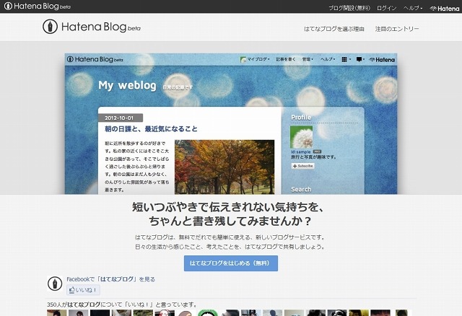Click the Hatena Blog pen icon beside Facebook link
462x316 pixels.
pyautogui.click(x=55, y=284)
